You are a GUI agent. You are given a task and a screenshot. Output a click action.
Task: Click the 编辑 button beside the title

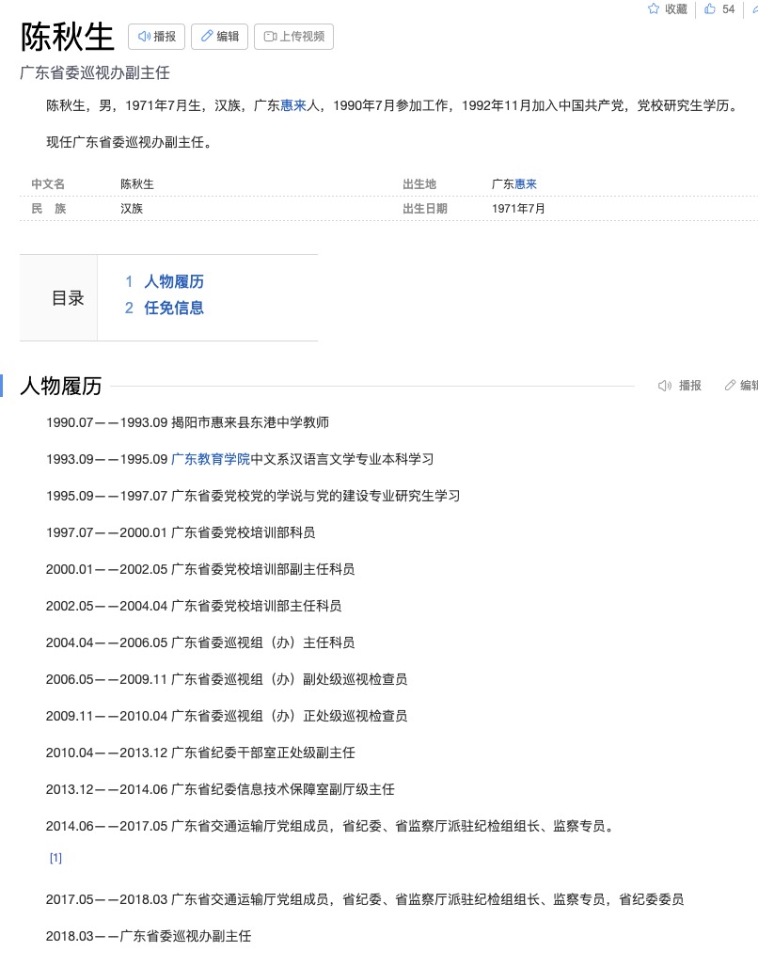pos(219,37)
